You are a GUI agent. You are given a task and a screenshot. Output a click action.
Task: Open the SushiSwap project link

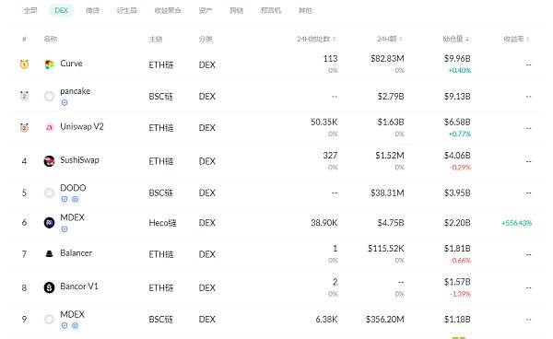pyautogui.click(x=79, y=160)
